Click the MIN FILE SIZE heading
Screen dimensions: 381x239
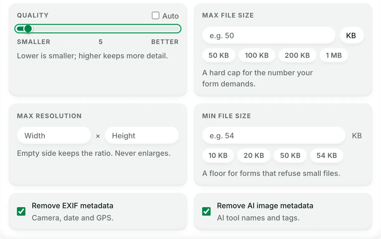227,116
